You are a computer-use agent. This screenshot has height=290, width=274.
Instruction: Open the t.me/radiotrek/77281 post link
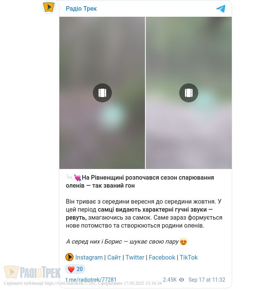coord(91,280)
